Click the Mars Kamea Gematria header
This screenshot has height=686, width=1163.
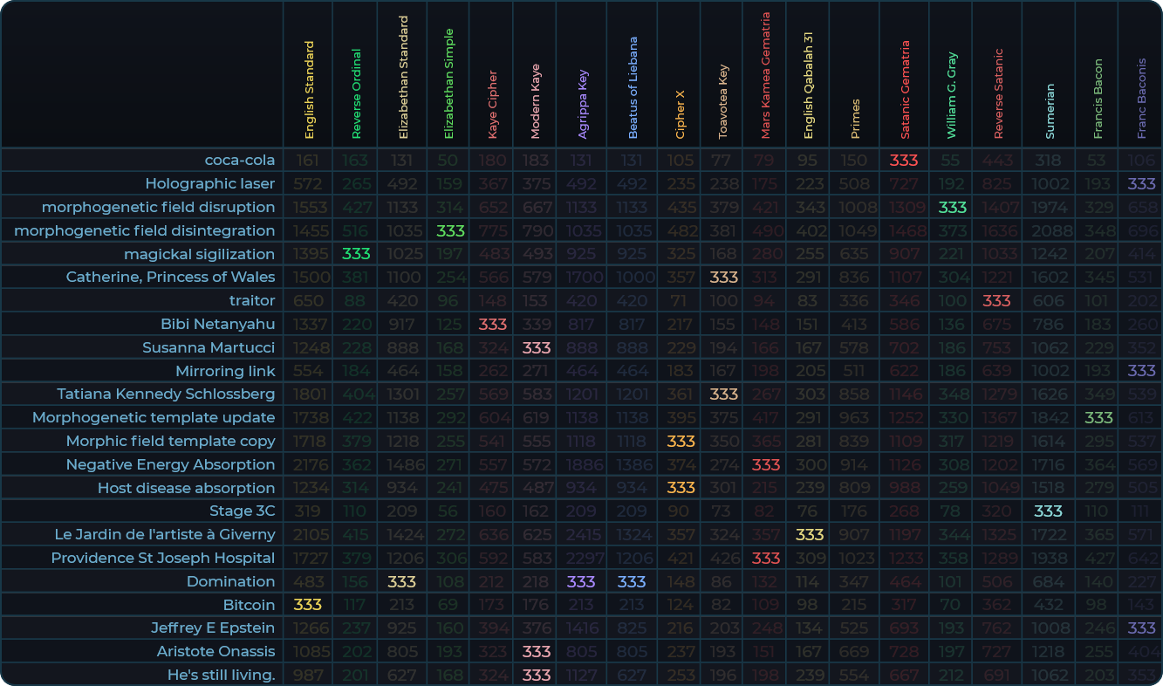point(765,75)
